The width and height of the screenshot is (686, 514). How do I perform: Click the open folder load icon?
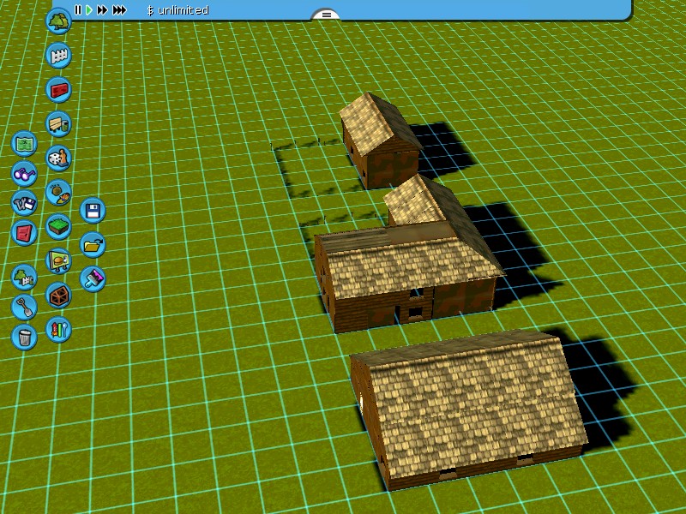click(93, 244)
